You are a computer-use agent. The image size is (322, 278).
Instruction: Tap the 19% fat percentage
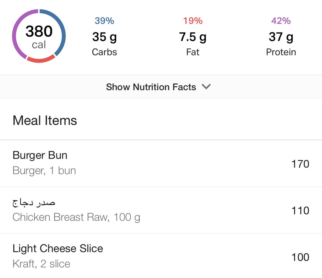pyautogui.click(x=193, y=21)
